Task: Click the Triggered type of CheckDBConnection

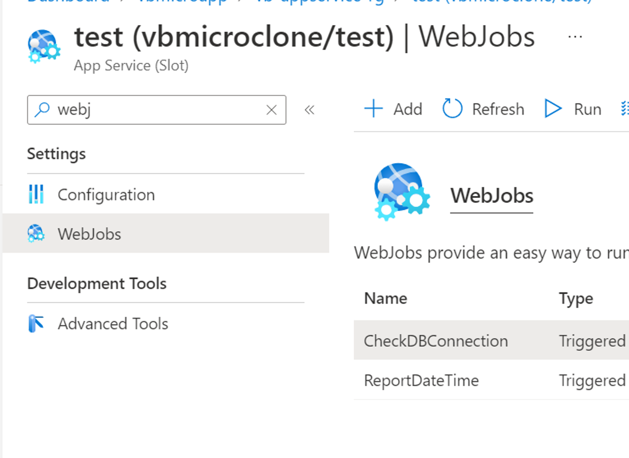Action: [x=592, y=341]
